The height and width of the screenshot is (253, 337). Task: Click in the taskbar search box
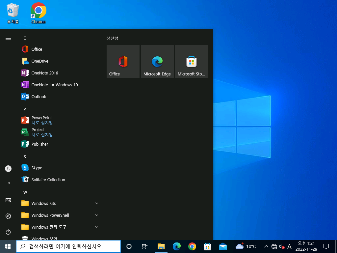click(68, 246)
